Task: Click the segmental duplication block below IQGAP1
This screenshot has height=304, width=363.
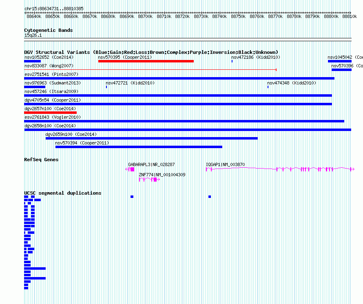Action: tap(210, 197)
